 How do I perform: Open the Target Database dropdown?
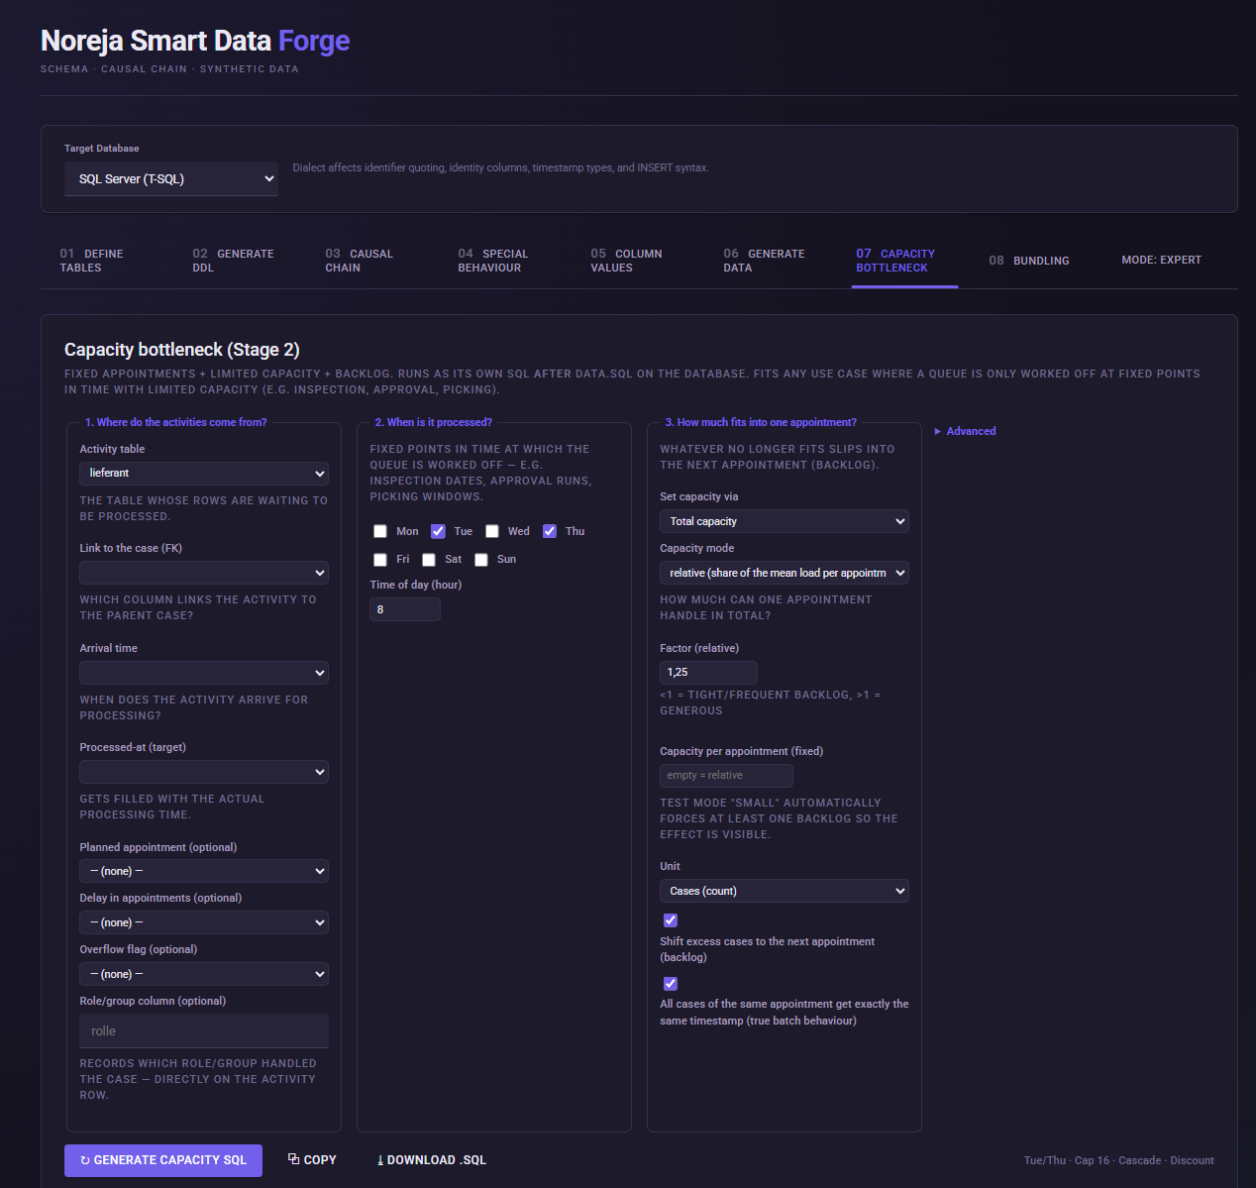[x=171, y=179]
